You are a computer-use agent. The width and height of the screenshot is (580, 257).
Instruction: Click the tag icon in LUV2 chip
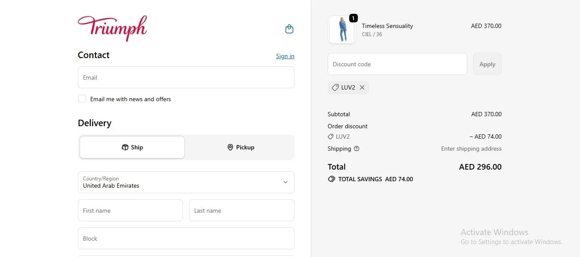click(335, 87)
